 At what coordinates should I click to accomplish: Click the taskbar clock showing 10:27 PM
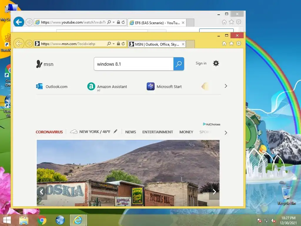pos(288,220)
